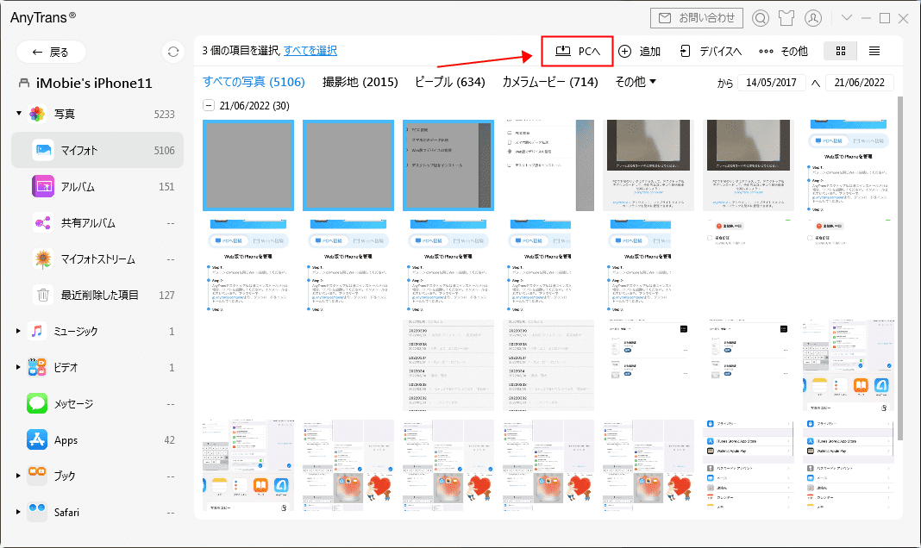This screenshot has width=921, height=548.
Task: Click the PCへ export button
Action: 578,51
